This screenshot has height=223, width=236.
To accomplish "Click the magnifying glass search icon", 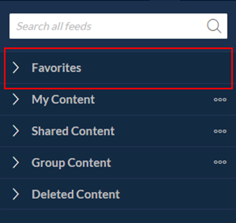I will coord(214,26).
